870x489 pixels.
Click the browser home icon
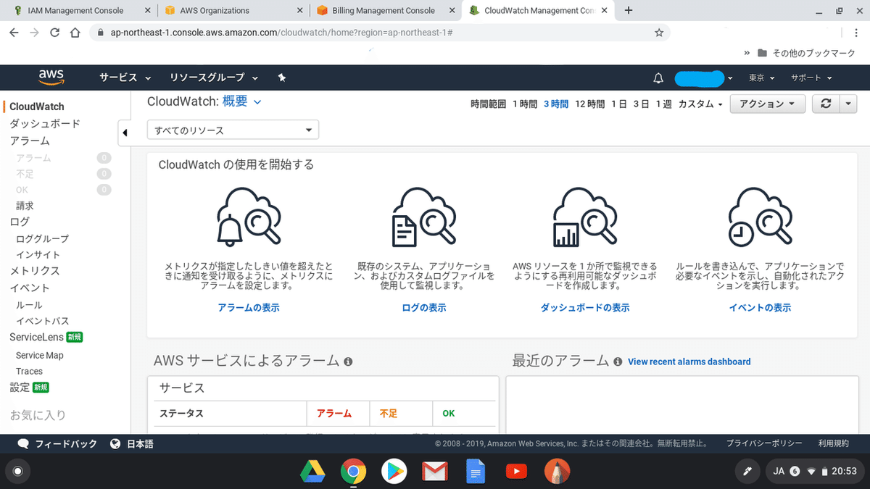pos(75,33)
